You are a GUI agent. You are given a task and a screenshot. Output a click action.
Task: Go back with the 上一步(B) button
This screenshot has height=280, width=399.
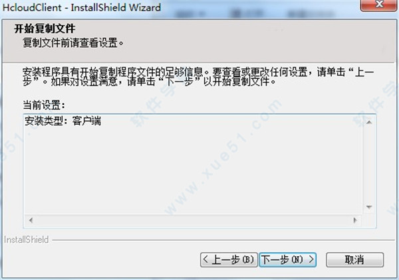click(x=229, y=259)
